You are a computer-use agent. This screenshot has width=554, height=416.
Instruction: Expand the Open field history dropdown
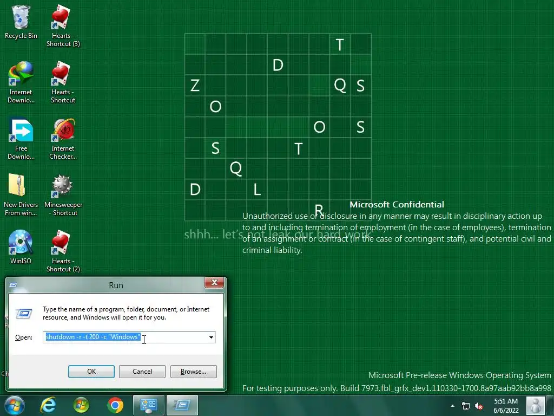tap(211, 337)
